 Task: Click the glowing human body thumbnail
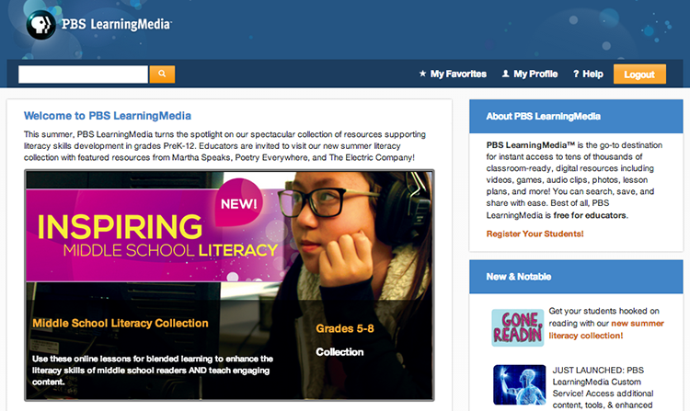(519, 384)
